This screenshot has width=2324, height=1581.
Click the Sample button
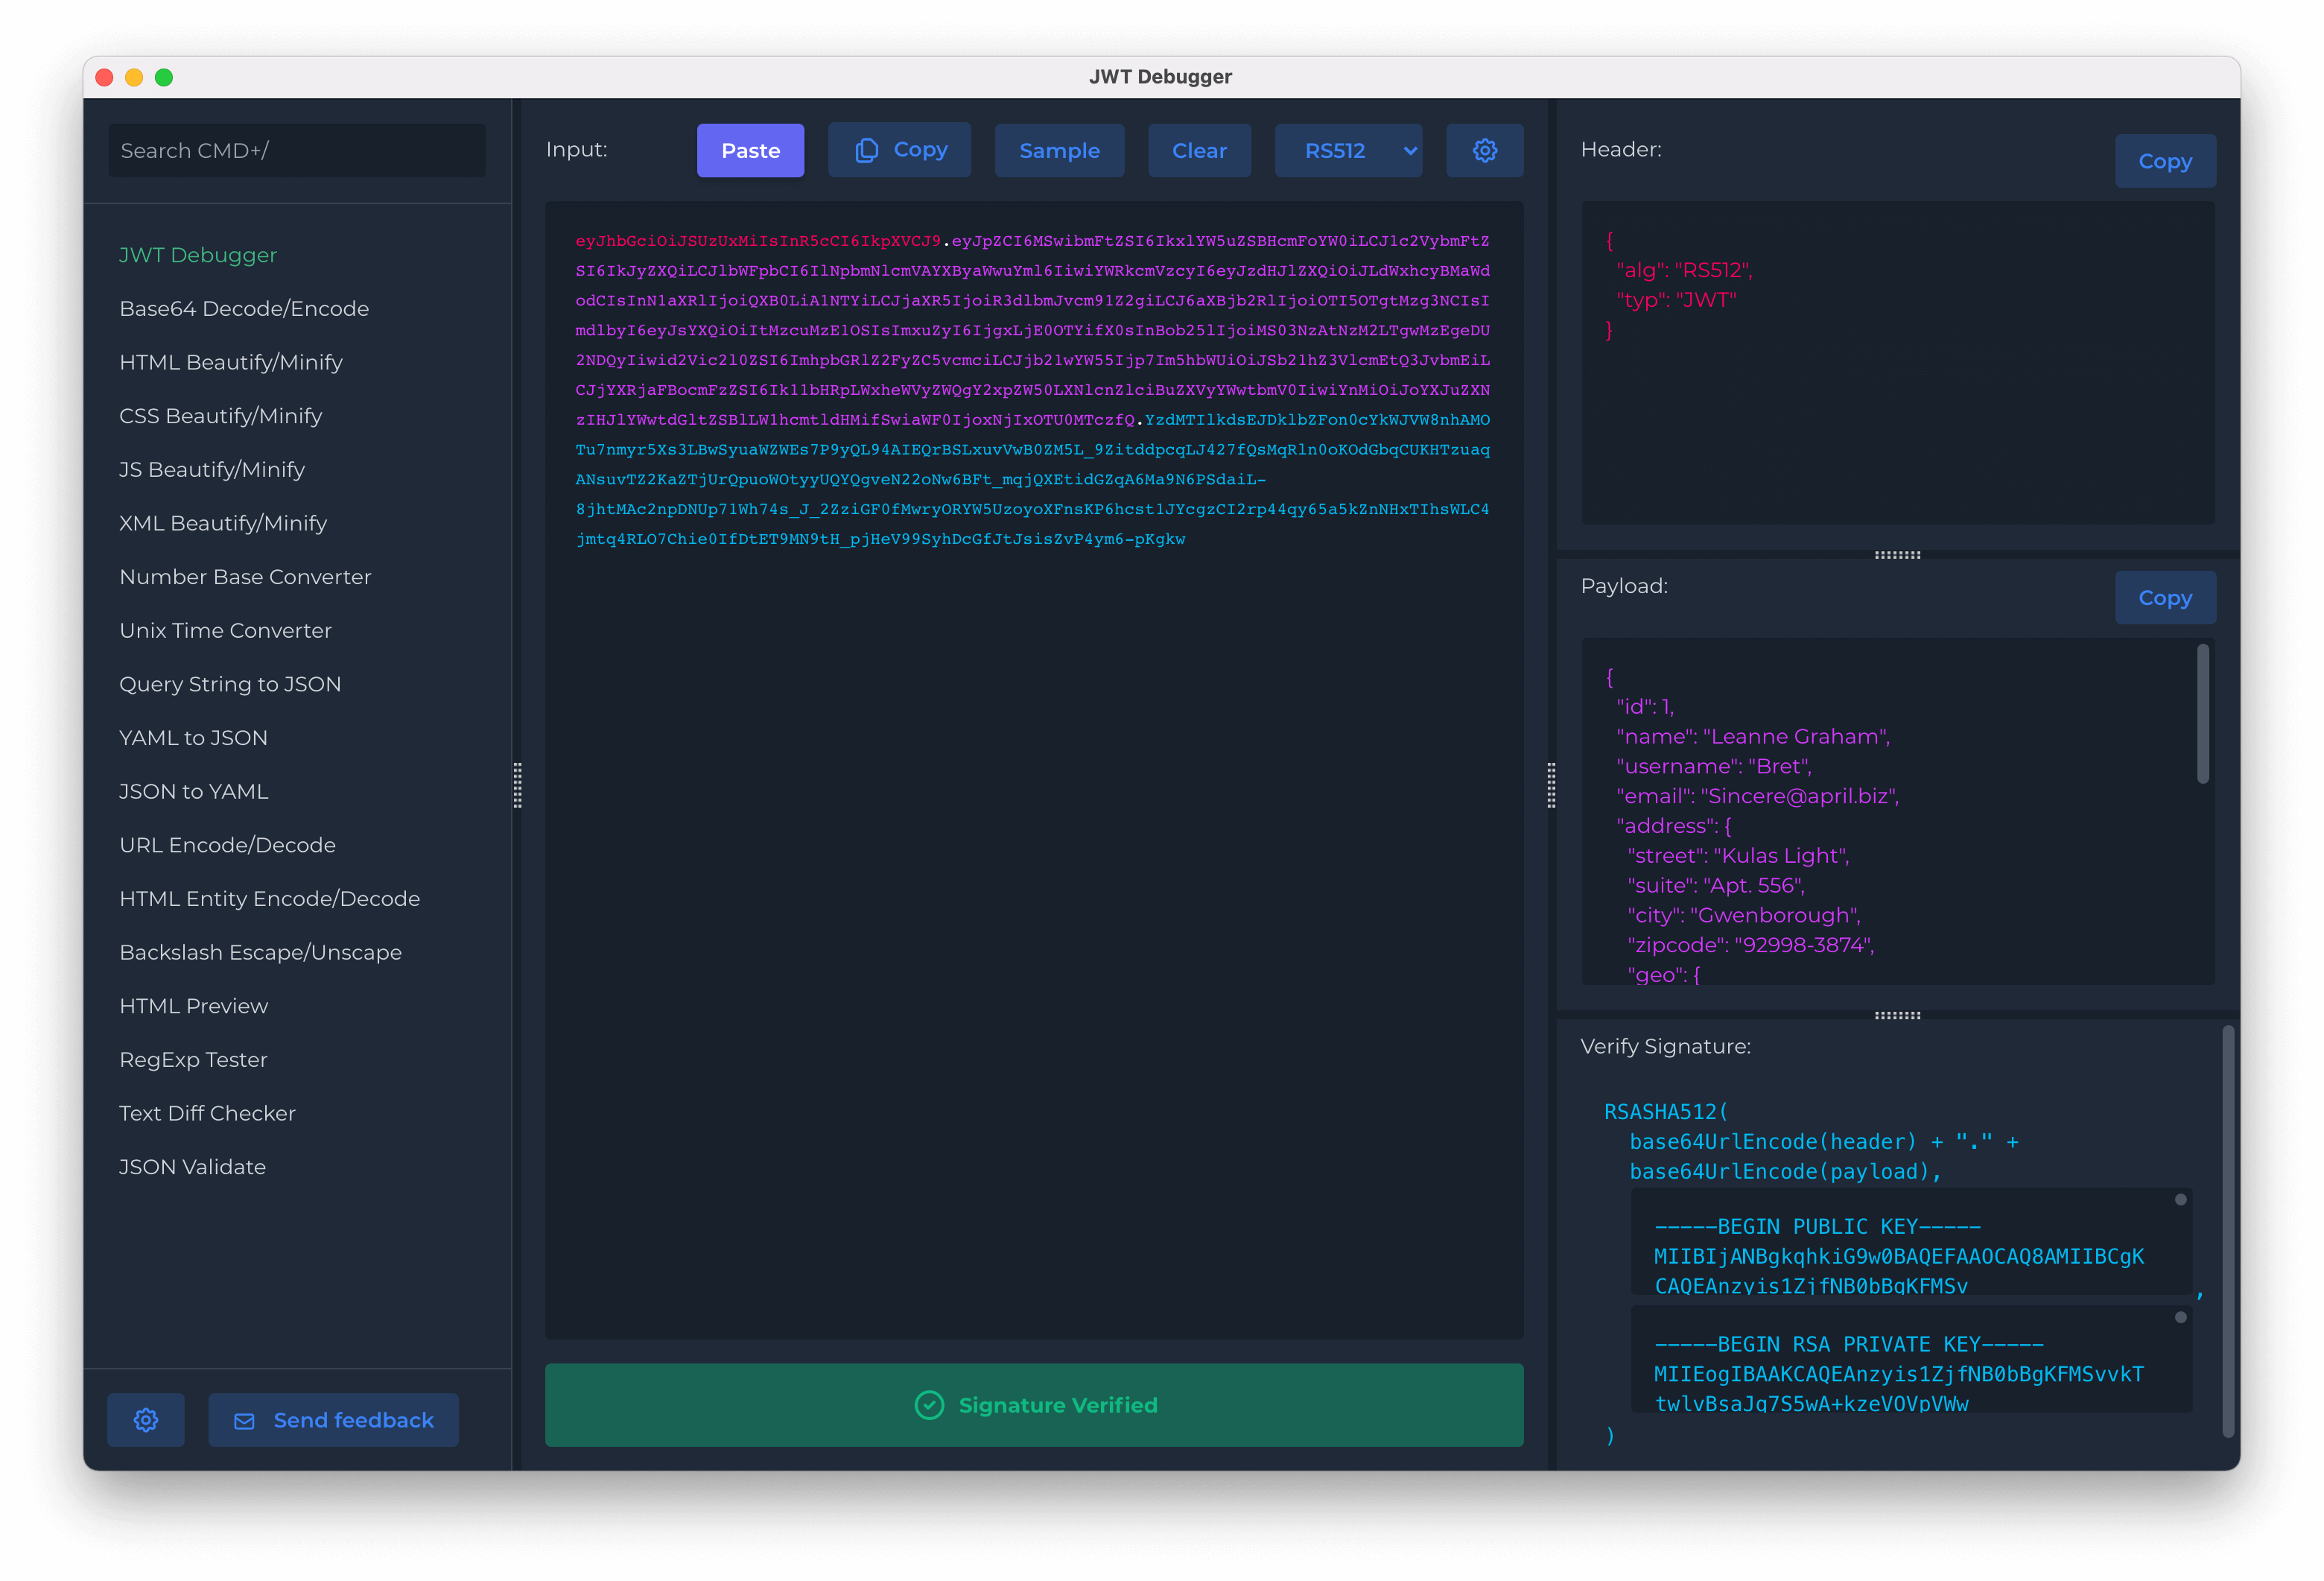click(1058, 150)
